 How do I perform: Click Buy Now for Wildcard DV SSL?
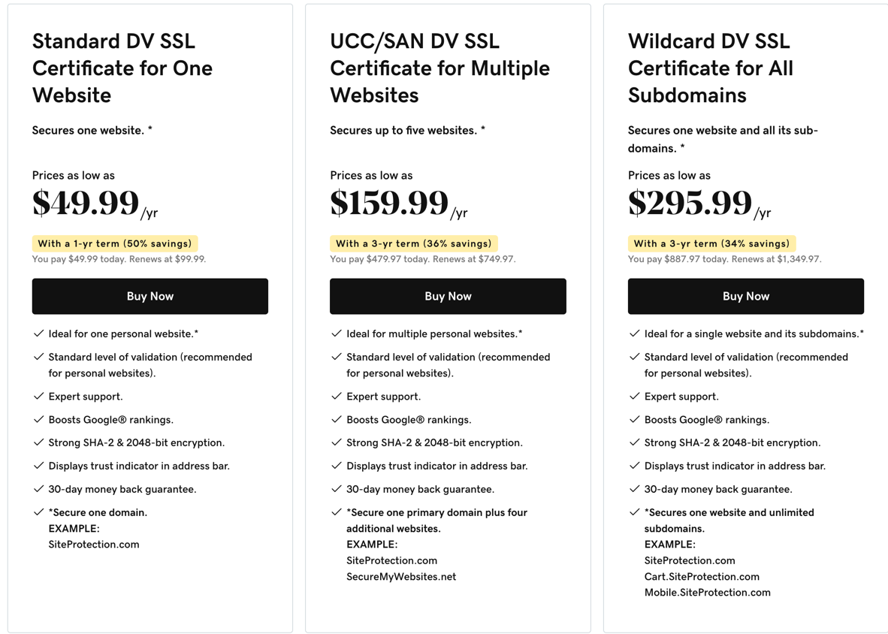(746, 296)
